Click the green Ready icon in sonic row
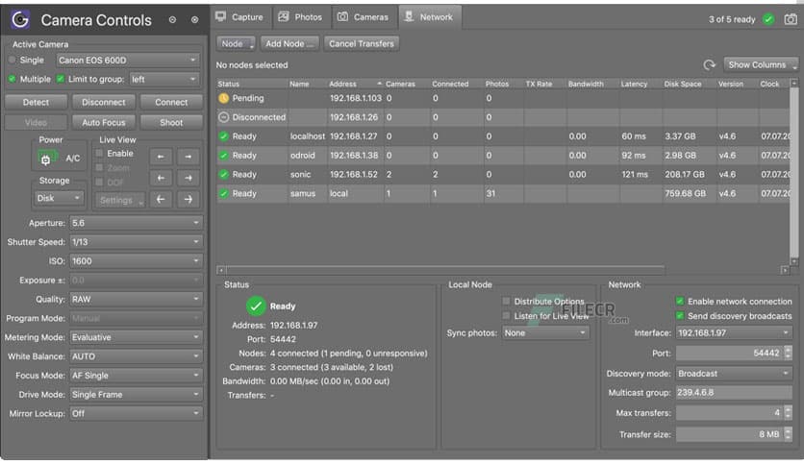The height and width of the screenshot is (465, 804). point(223,174)
